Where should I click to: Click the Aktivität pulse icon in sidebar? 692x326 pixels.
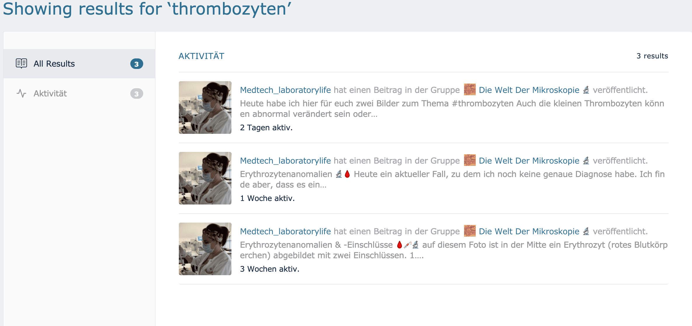point(21,93)
